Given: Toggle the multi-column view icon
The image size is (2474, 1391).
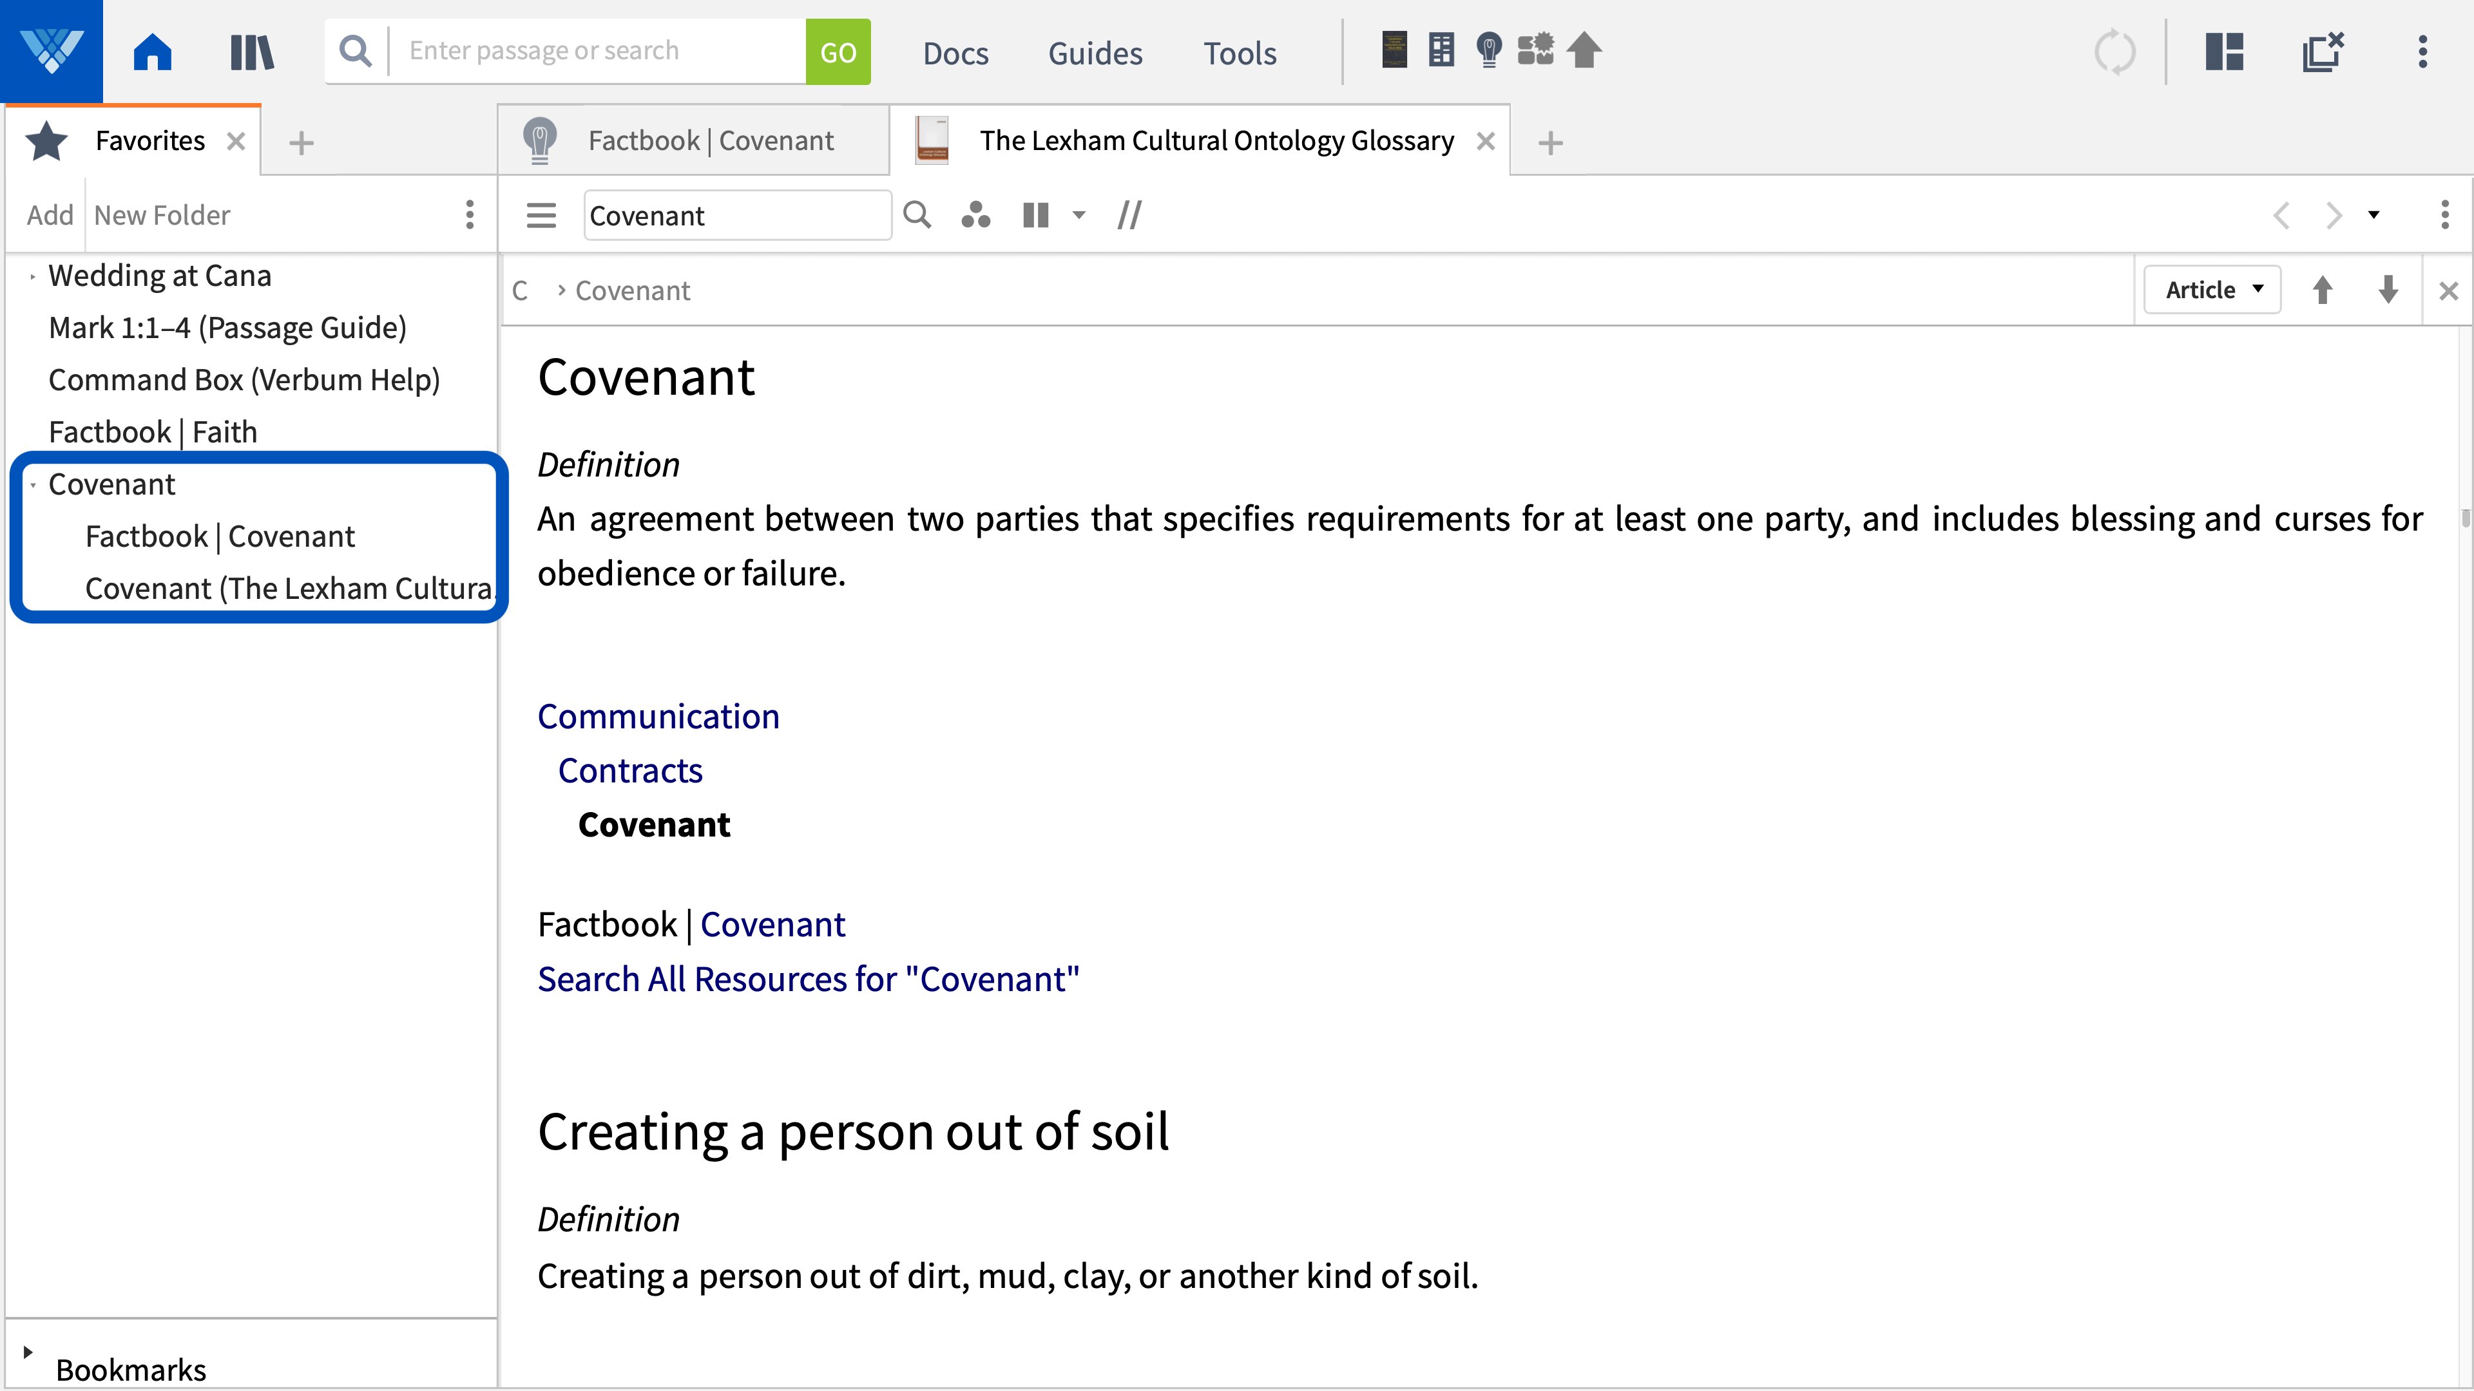Looking at the screenshot, I should (1036, 215).
